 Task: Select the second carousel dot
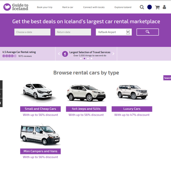click(x=84, y=59)
